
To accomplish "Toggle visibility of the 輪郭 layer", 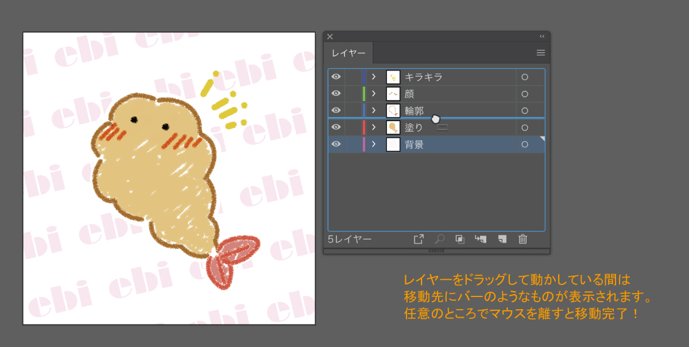I will tap(336, 110).
